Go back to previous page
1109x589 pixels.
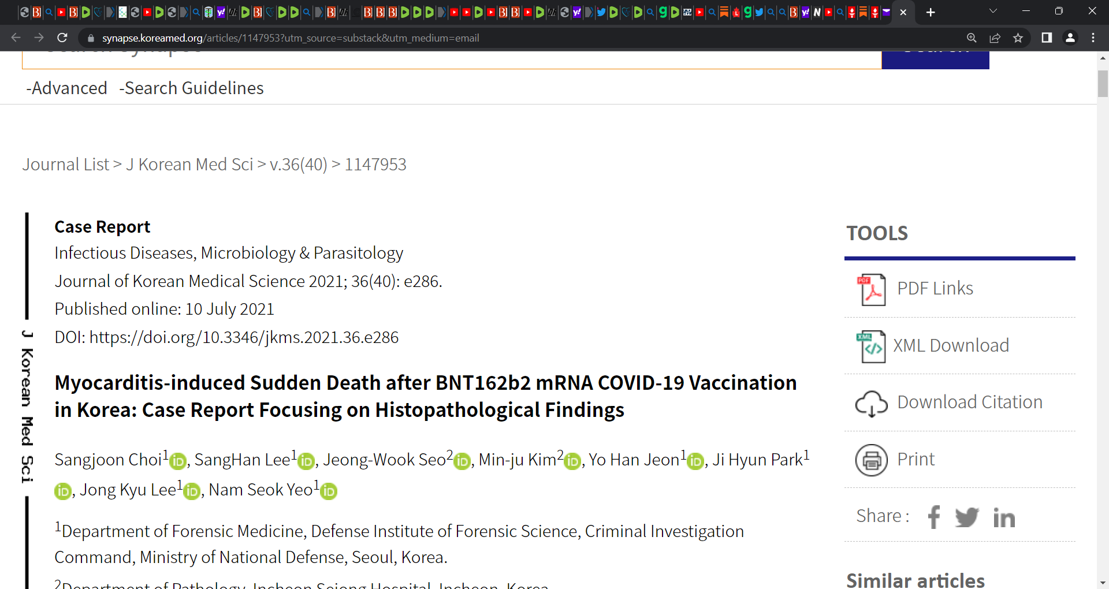tap(16, 38)
